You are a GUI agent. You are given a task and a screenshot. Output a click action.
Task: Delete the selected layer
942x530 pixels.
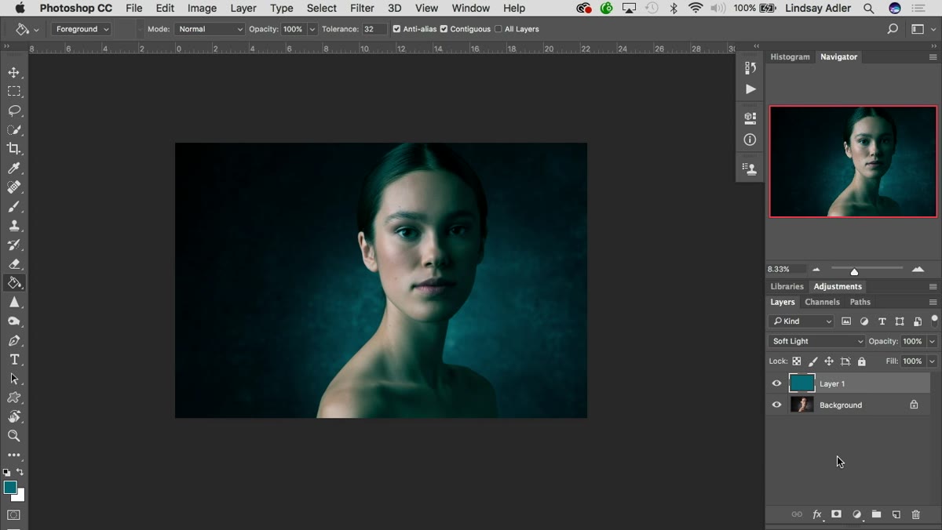coord(916,514)
